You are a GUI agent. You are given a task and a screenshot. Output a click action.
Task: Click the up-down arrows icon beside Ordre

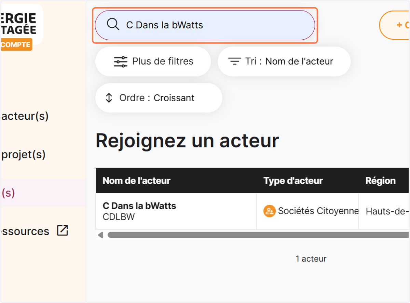109,98
